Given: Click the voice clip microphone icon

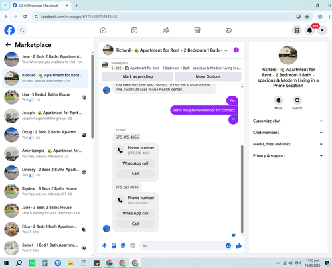Looking at the screenshot, I should point(104,245).
